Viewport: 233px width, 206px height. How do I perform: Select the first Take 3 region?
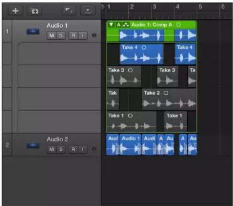click(124, 76)
